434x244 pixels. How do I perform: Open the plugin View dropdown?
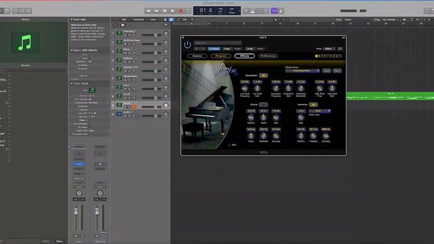[329, 49]
